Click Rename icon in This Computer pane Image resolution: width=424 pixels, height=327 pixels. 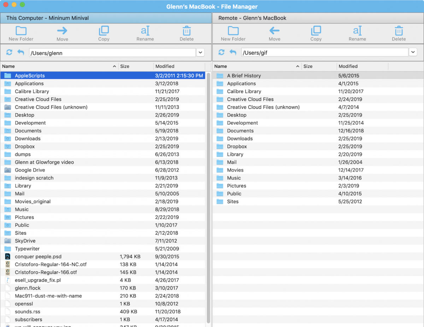pyautogui.click(x=145, y=31)
